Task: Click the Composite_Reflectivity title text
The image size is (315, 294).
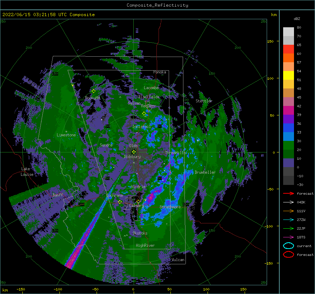Action: [x=157, y=5]
